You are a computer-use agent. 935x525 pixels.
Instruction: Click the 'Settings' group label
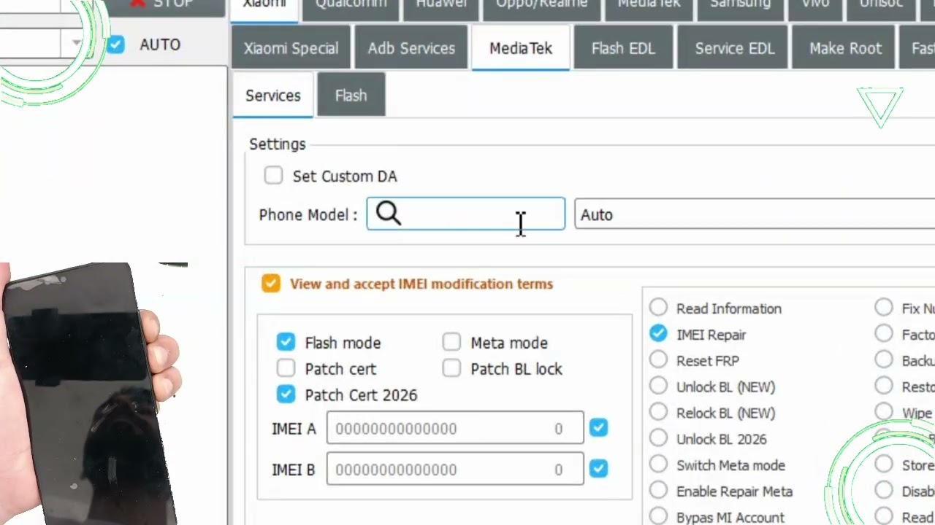click(x=278, y=144)
